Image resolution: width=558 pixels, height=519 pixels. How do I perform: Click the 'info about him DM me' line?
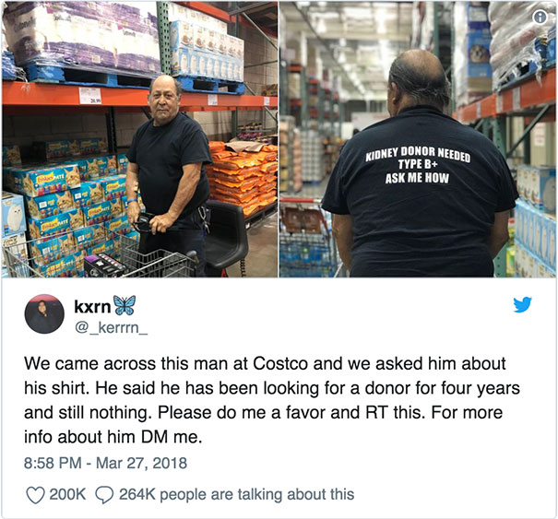point(113,437)
